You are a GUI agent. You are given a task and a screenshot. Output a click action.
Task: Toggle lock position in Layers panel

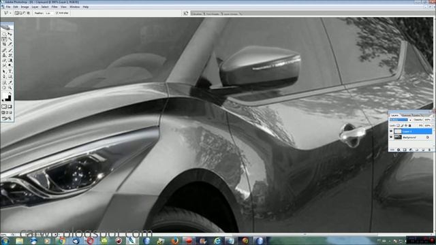(x=406, y=125)
